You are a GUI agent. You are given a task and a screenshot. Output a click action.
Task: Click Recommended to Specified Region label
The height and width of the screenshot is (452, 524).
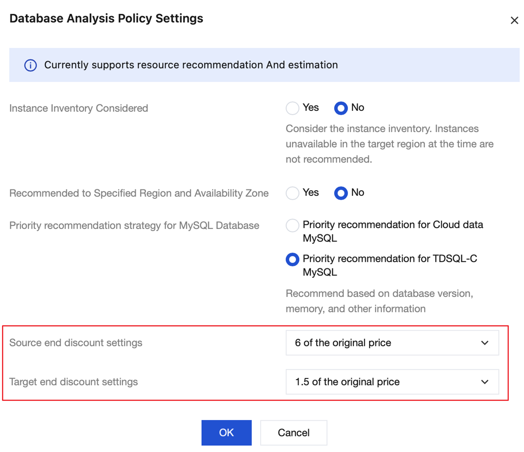click(139, 193)
